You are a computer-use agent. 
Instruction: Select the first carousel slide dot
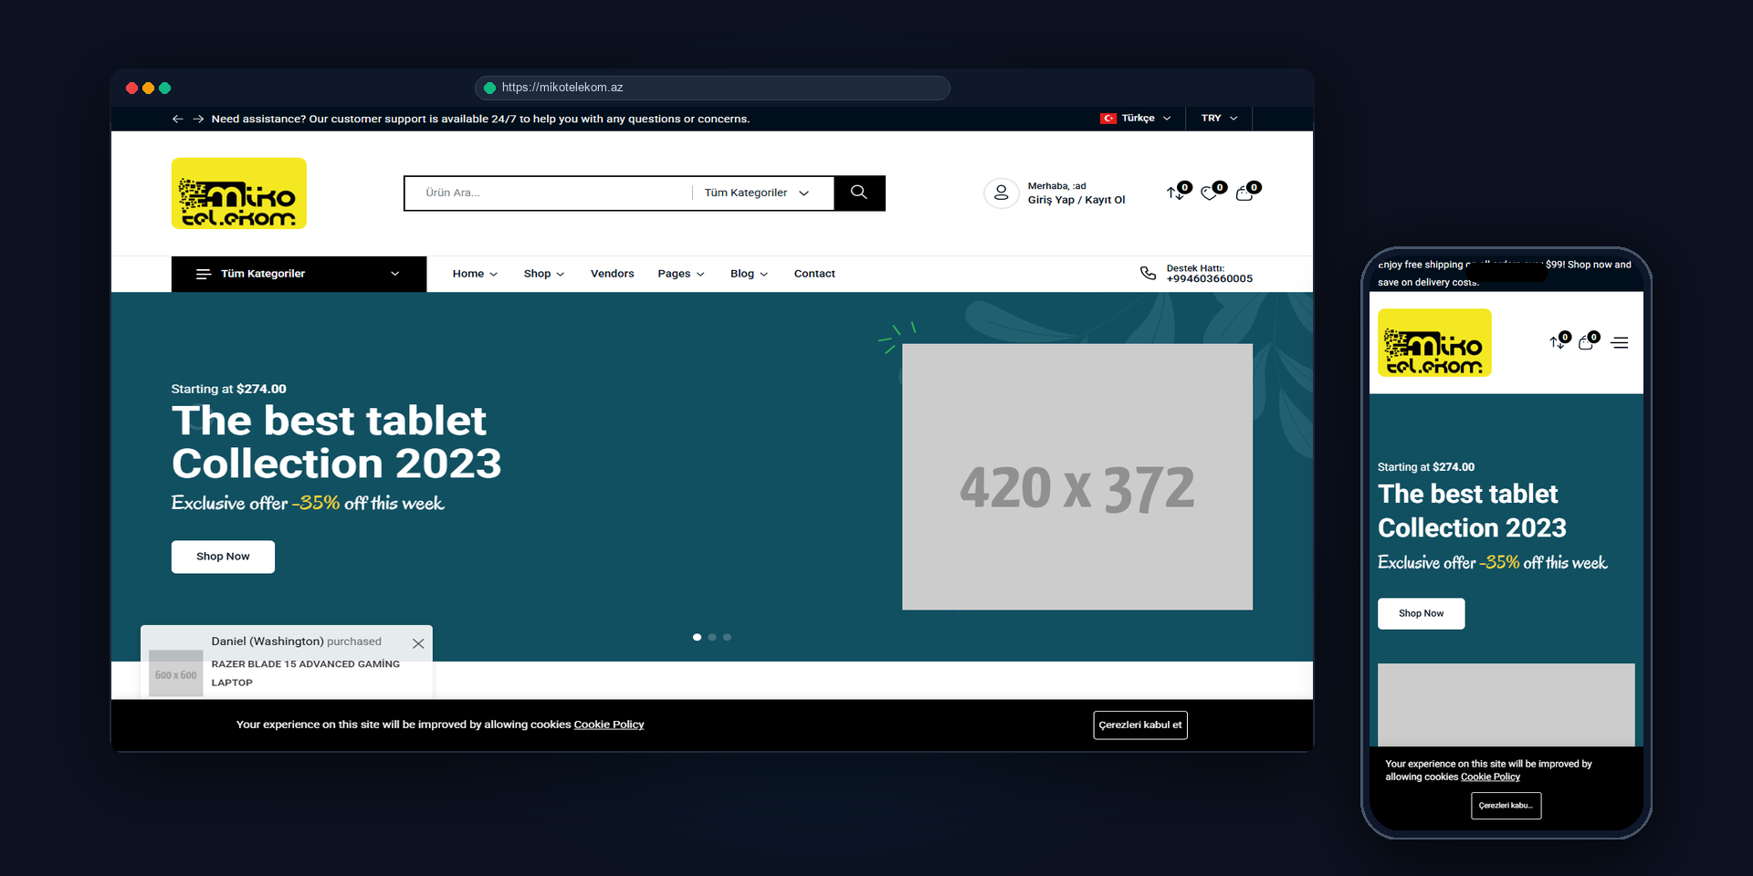(697, 637)
